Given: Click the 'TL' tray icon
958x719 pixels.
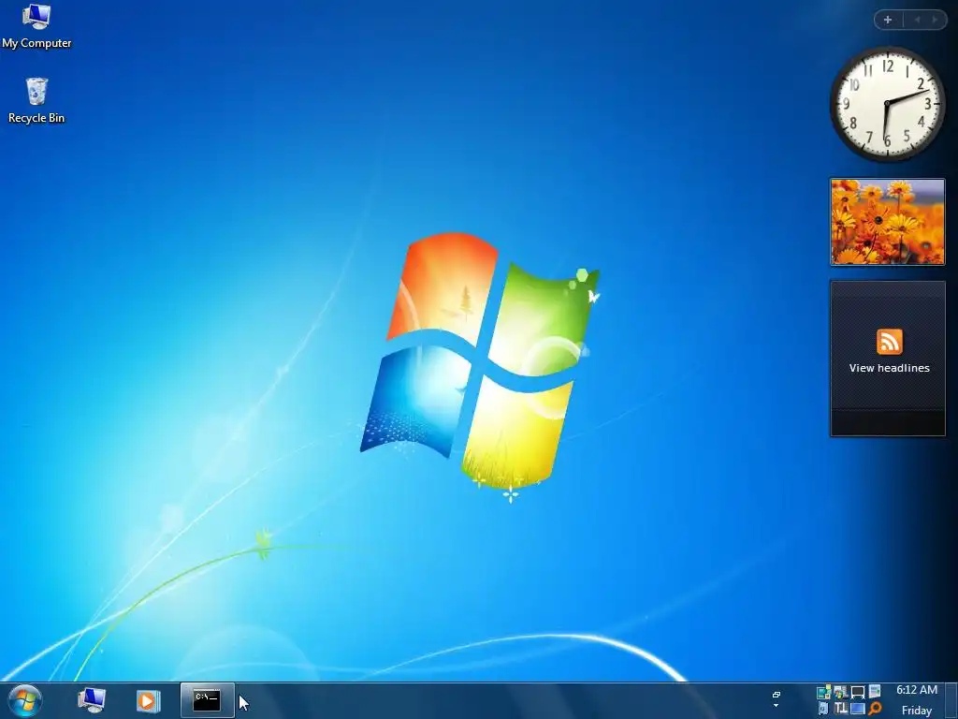Looking at the screenshot, I should 841,709.
